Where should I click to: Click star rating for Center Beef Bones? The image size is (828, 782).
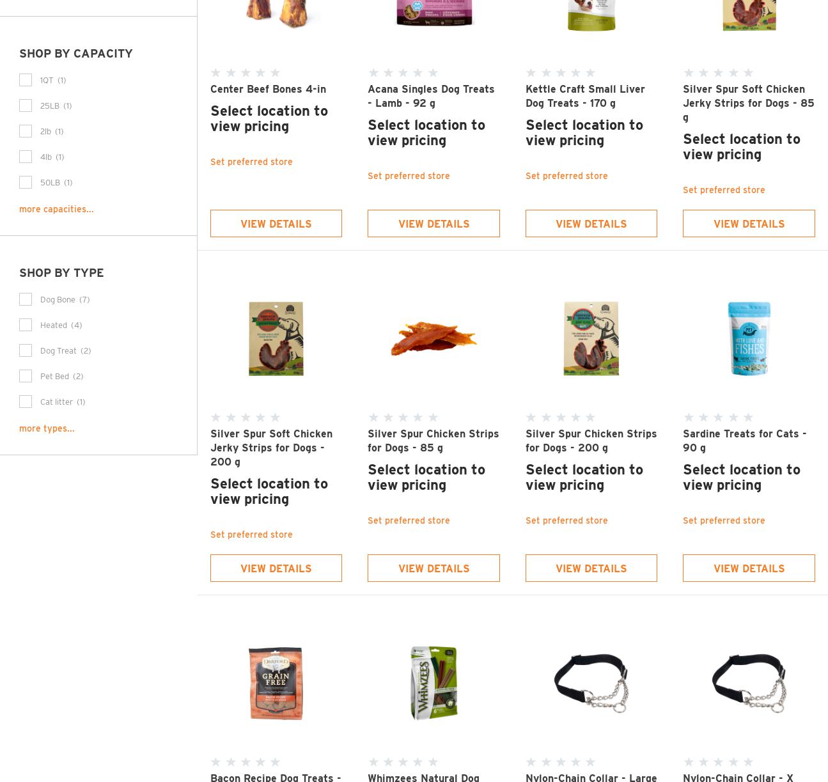pyautogui.click(x=246, y=73)
